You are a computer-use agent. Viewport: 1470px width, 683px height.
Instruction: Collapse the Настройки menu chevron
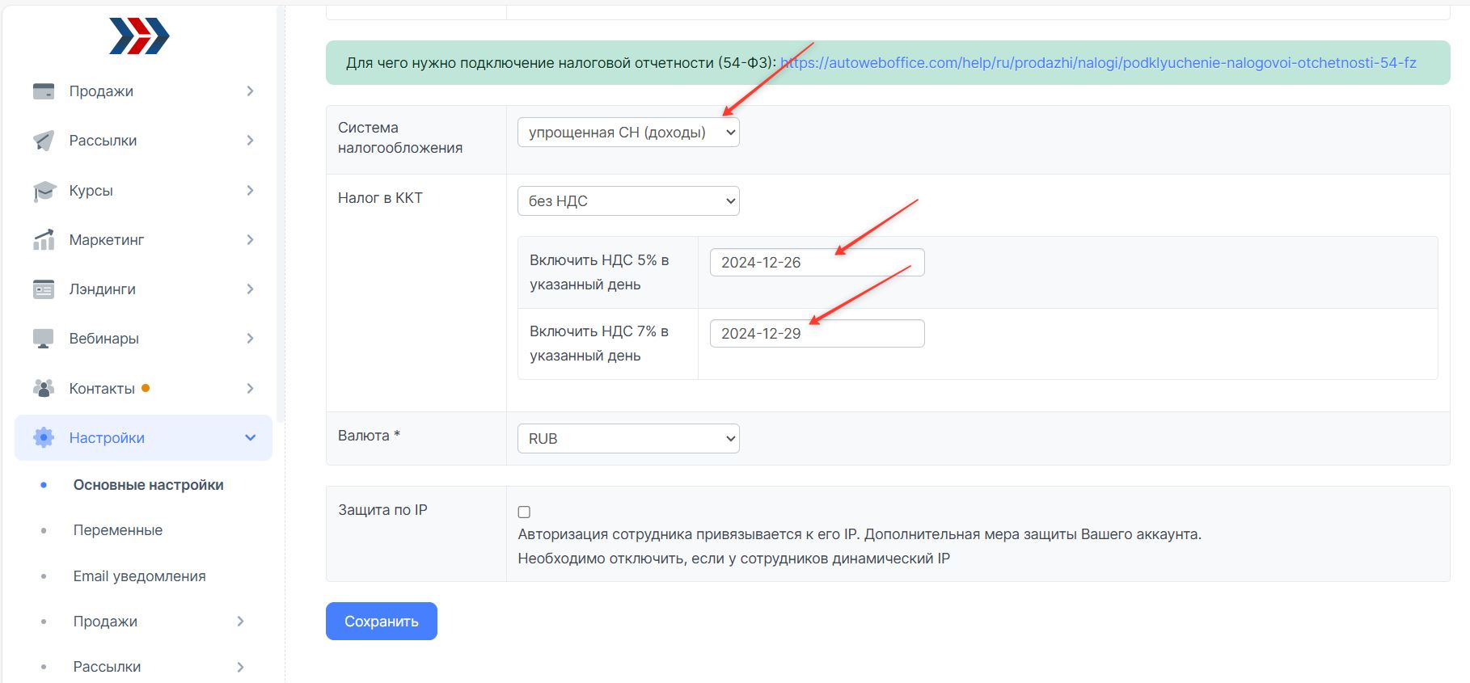[x=250, y=438]
